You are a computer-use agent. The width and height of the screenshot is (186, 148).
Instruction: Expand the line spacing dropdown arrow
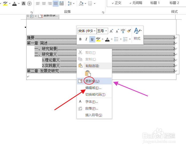coord(74,3)
